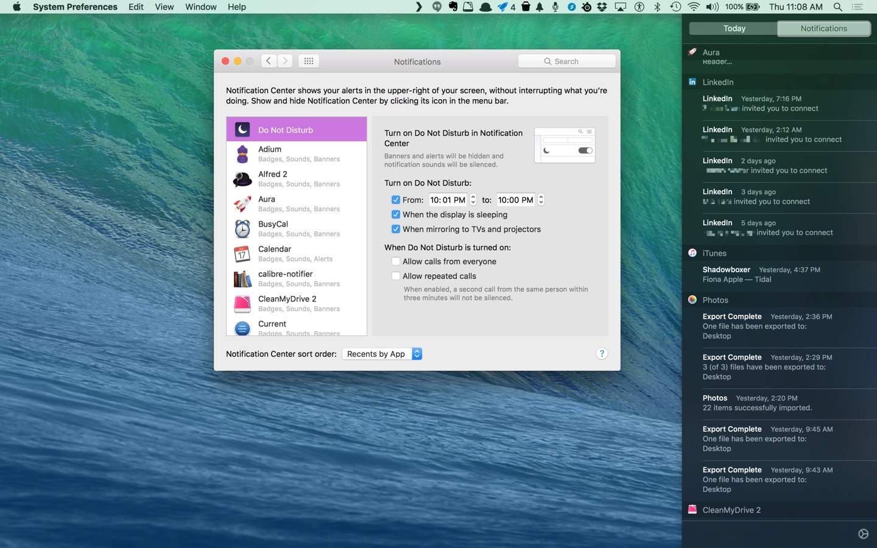Click the help question mark button
The height and width of the screenshot is (548, 877).
[601, 354]
